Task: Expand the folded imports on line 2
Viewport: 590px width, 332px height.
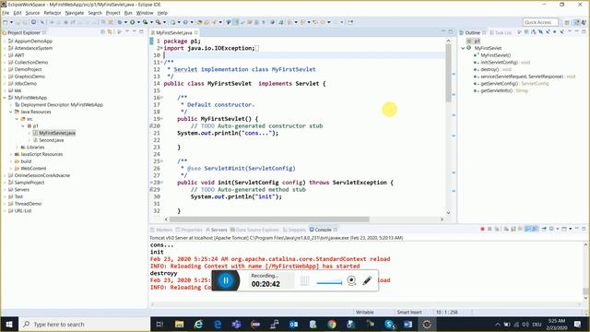Action: click(161, 48)
